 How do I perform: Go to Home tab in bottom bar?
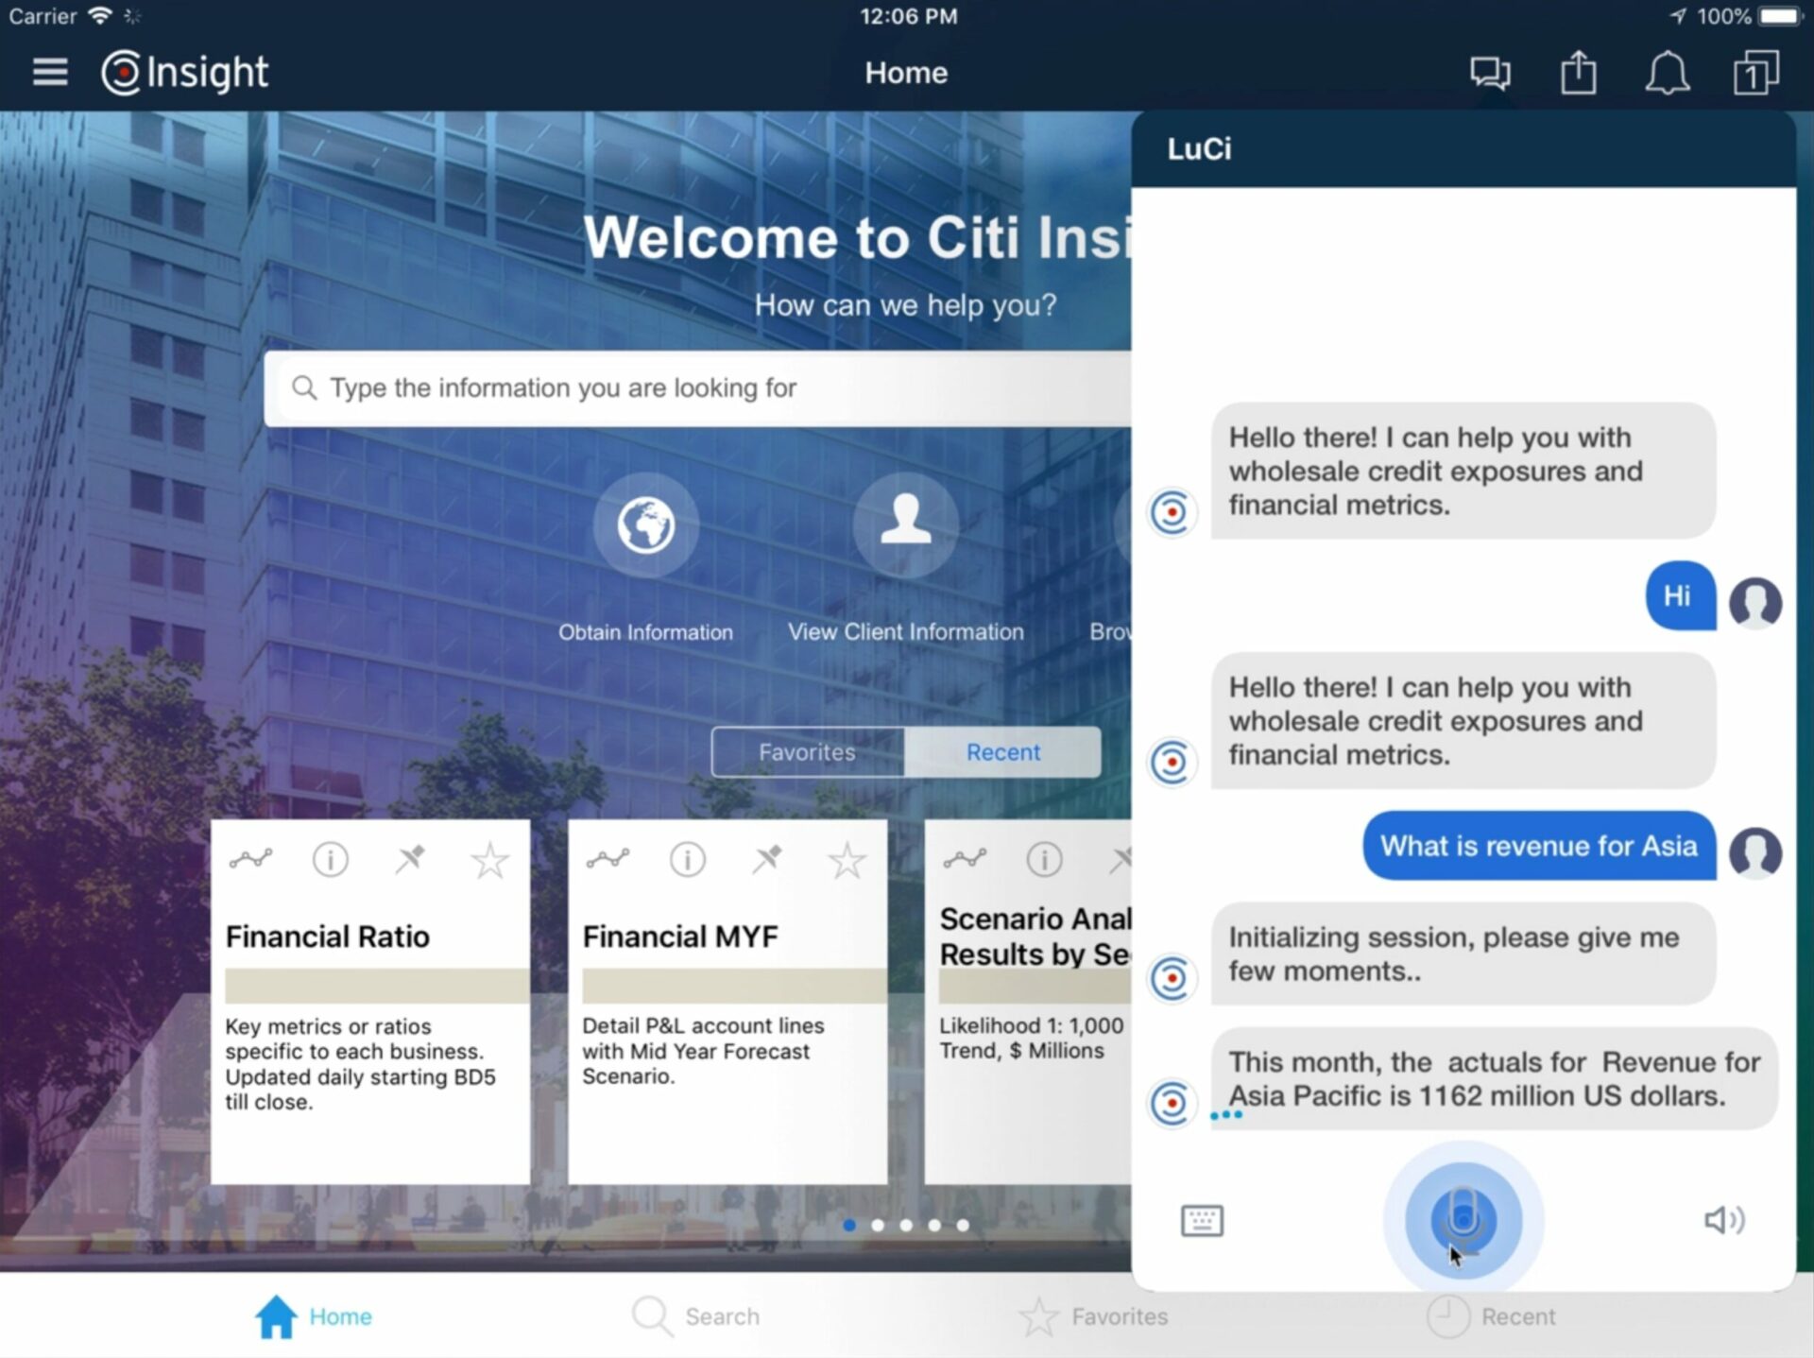click(314, 1316)
